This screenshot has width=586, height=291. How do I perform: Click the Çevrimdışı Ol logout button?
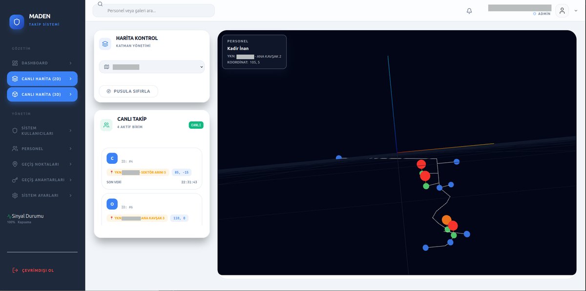(42, 270)
